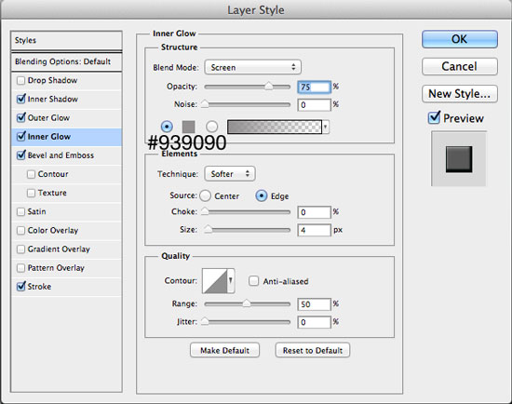Viewport: 512px width, 404px height.
Task: Click the New Style... button
Action: point(460,94)
